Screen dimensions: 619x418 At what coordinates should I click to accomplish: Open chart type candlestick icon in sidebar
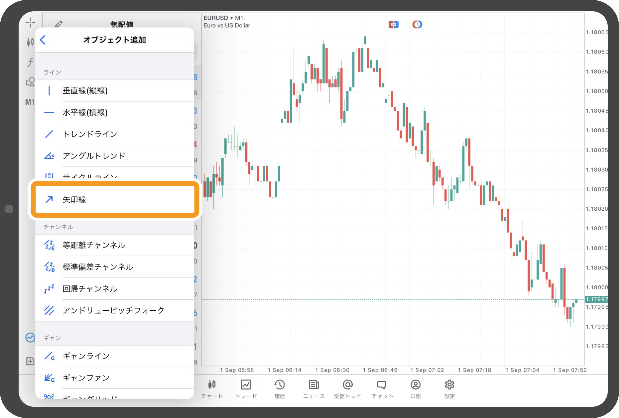coord(30,42)
